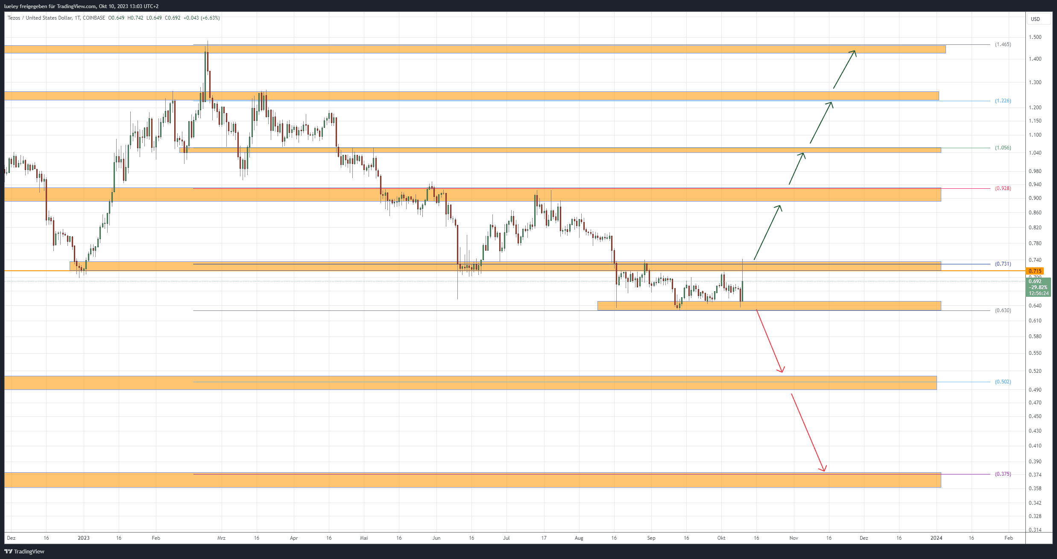Click the Jul label on time axis
The image size is (1057, 559).
[507, 538]
